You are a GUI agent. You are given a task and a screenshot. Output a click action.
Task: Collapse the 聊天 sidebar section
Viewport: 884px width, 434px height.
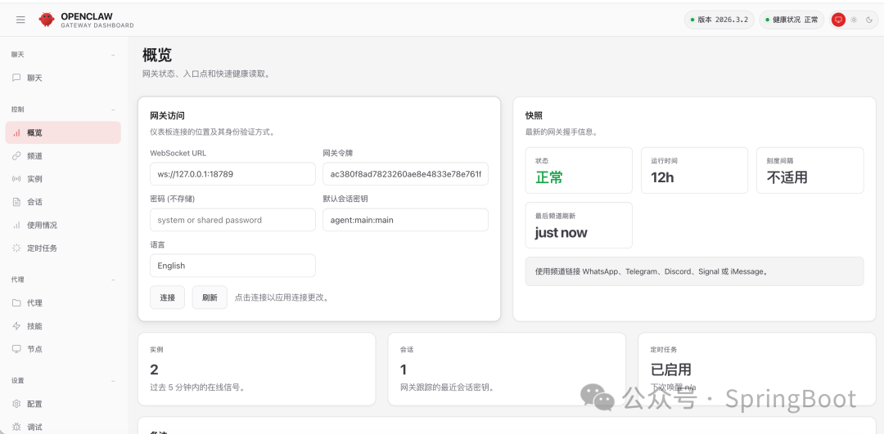(113, 55)
